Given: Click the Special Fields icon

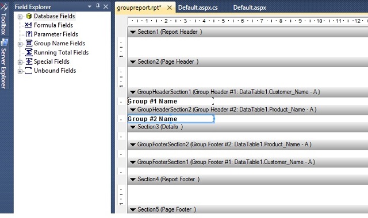Looking at the screenshot, I should pos(29,61).
